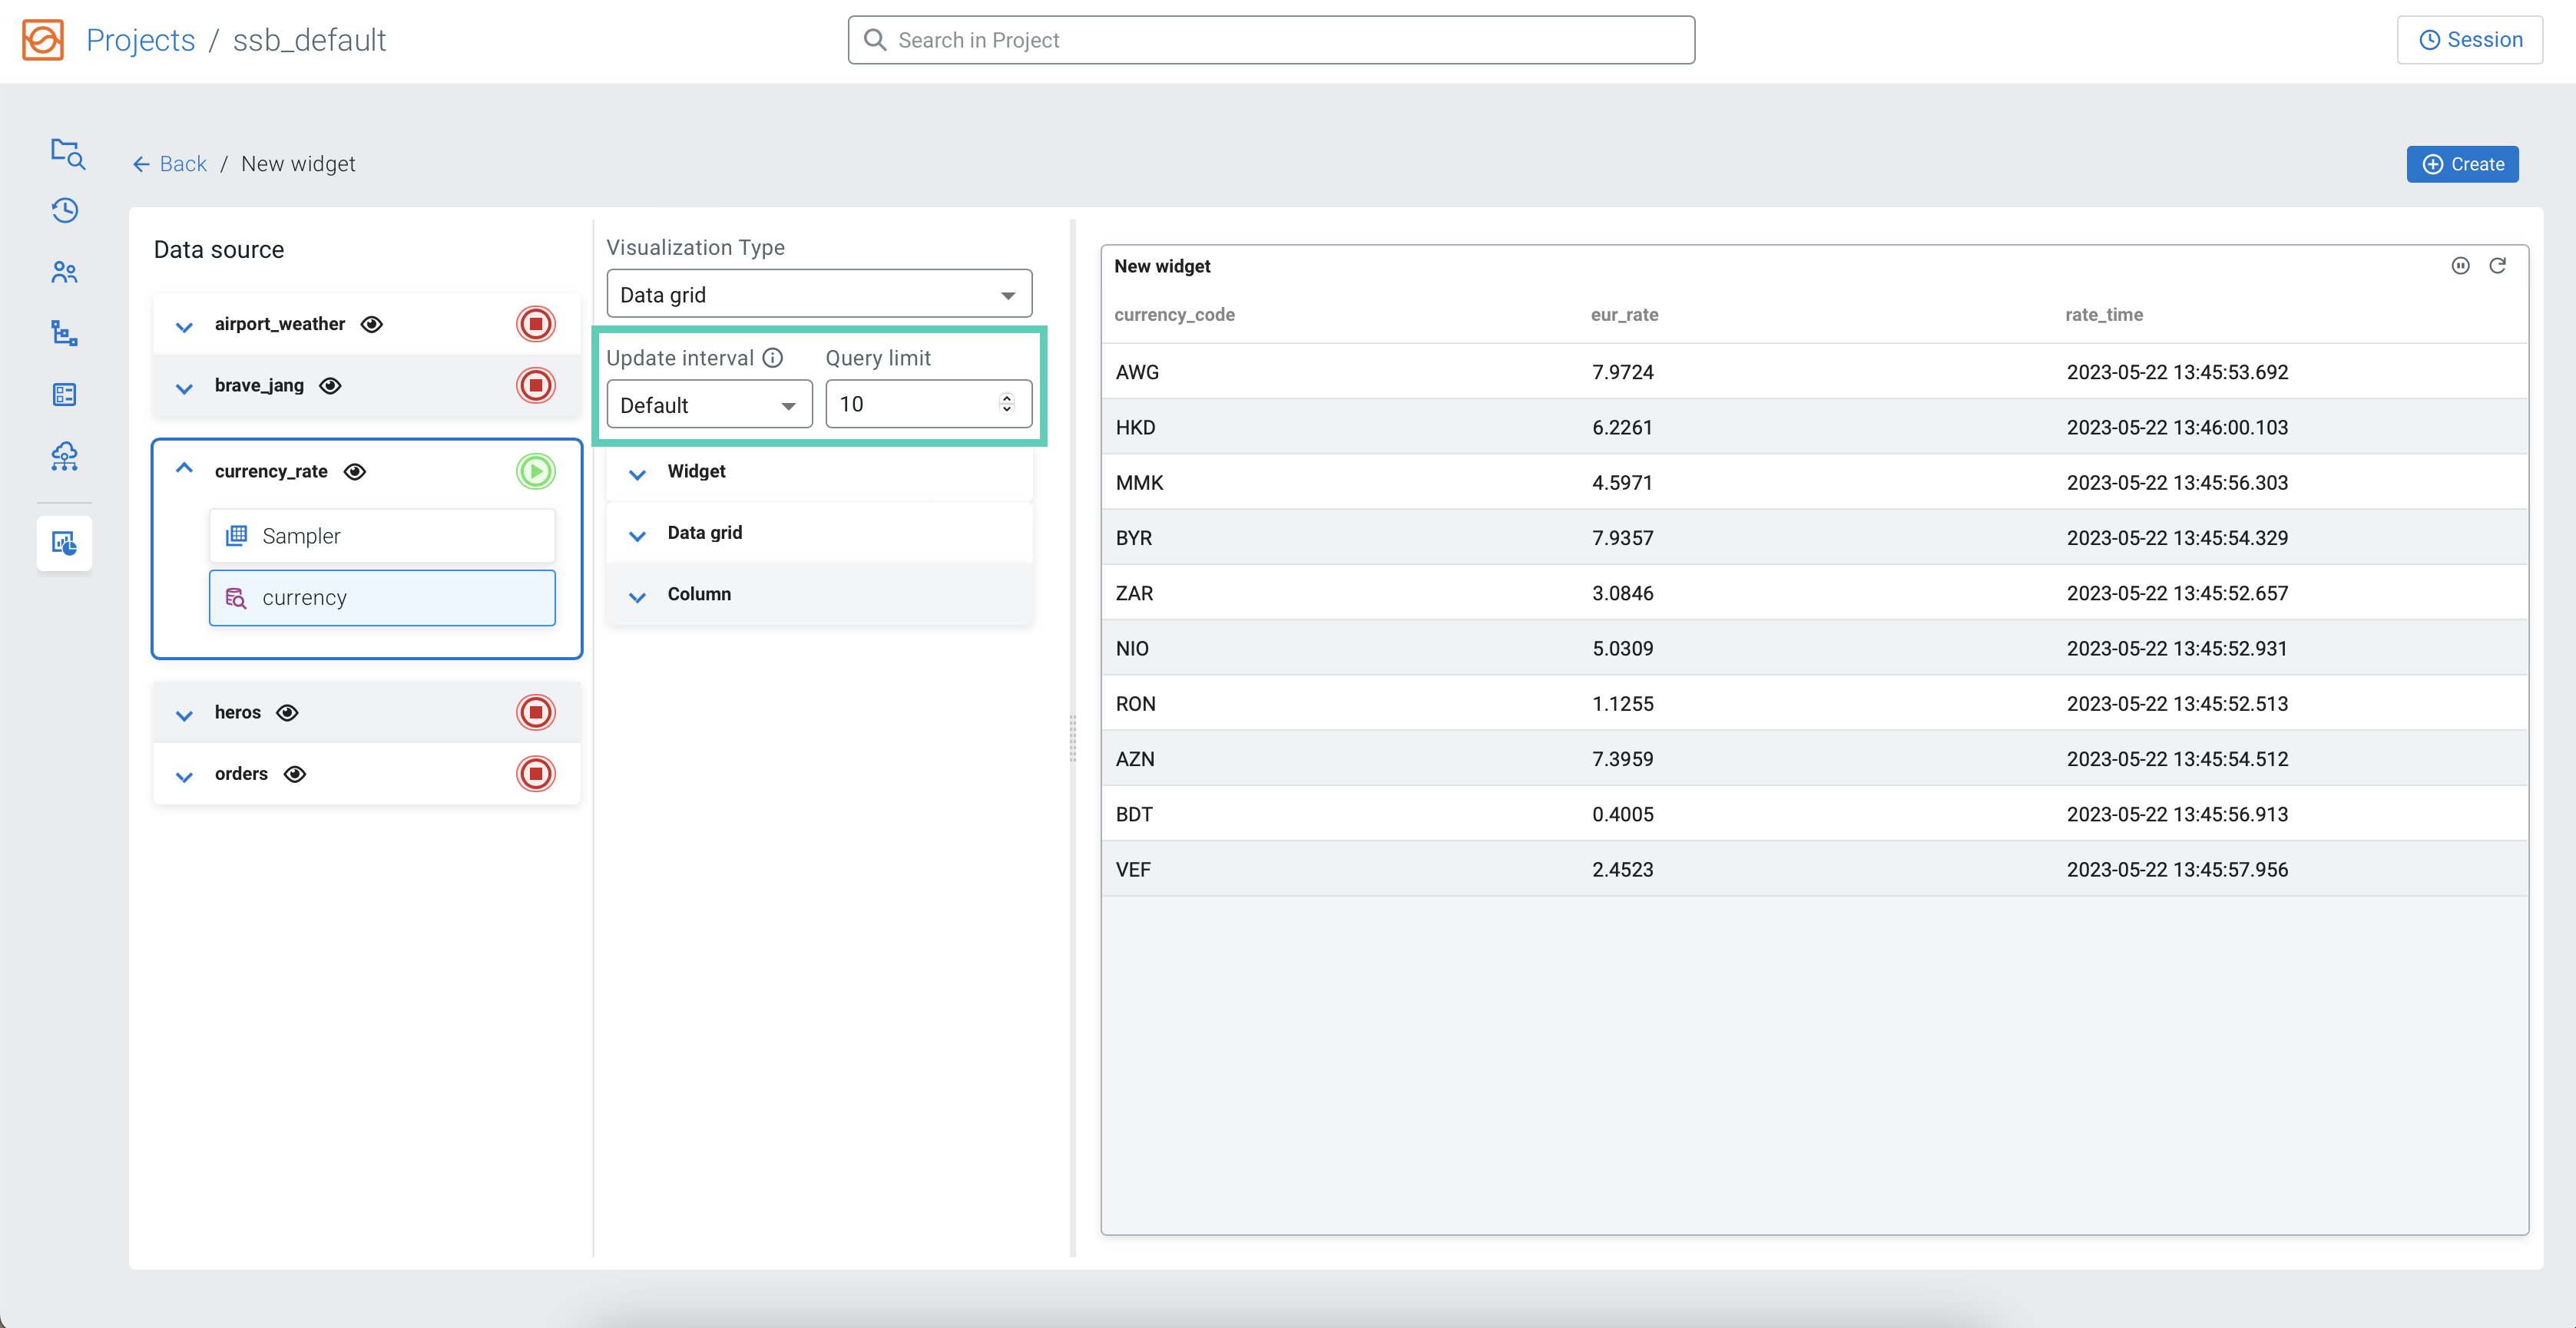Toggle the eye icon next to orders
The image size is (2576, 1328).
[294, 775]
